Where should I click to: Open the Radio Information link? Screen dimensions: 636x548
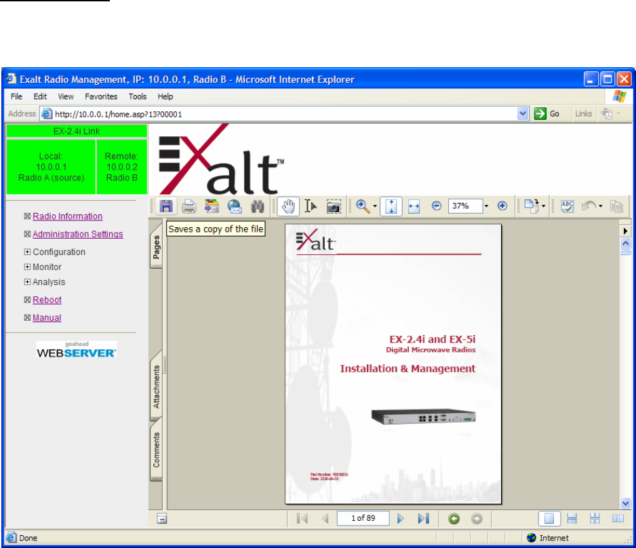67,216
